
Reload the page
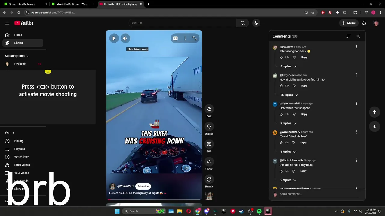19,13
